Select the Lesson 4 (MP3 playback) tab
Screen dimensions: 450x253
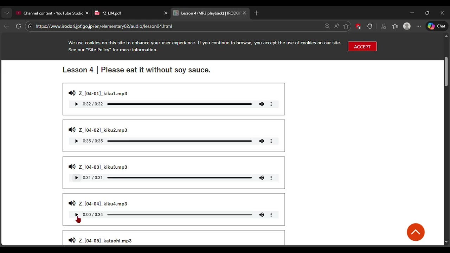(x=210, y=13)
